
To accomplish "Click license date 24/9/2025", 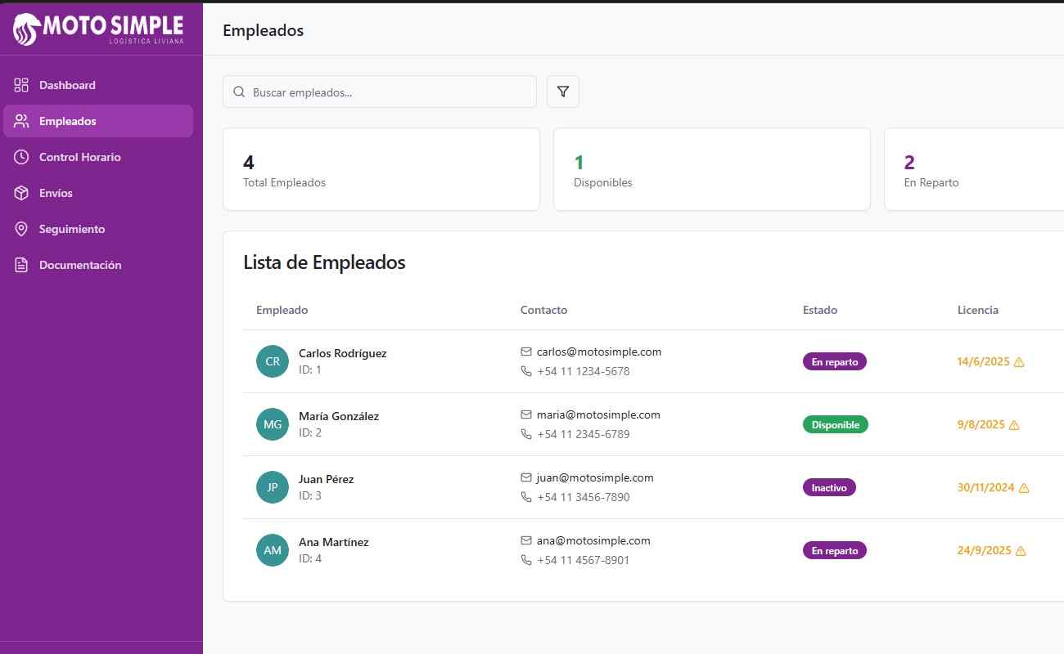I will [x=985, y=550].
